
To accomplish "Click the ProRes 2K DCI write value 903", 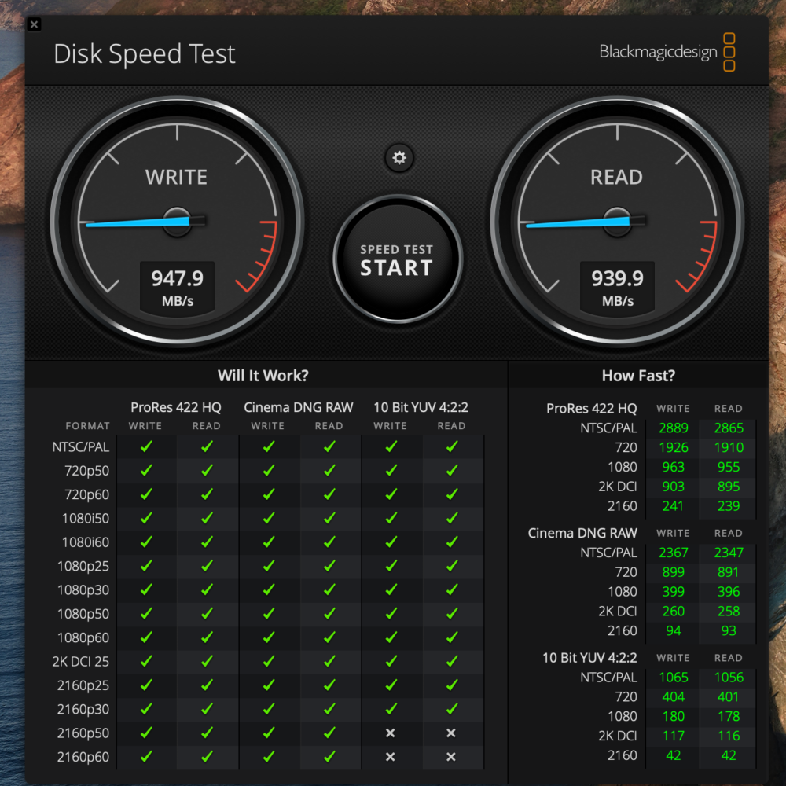I will click(674, 487).
